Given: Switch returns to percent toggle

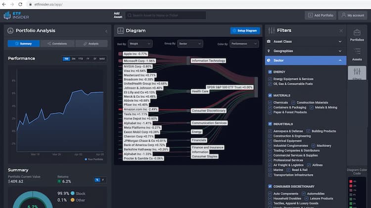Looking at the screenshot, I should click(97, 180).
